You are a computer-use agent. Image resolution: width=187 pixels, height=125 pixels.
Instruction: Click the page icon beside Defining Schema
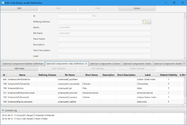[144, 22]
